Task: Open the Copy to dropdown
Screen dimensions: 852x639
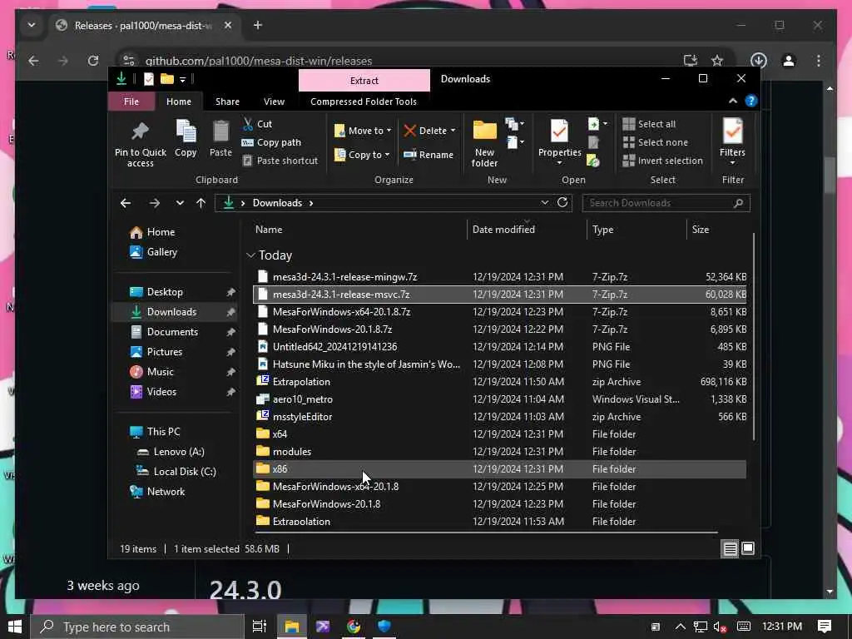Action: tap(362, 154)
